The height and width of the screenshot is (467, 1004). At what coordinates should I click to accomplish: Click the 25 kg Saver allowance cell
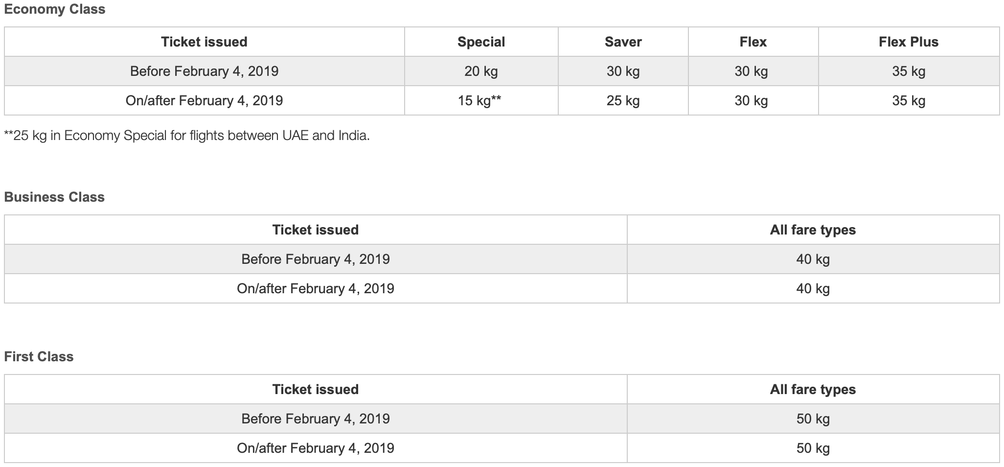click(x=623, y=100)
